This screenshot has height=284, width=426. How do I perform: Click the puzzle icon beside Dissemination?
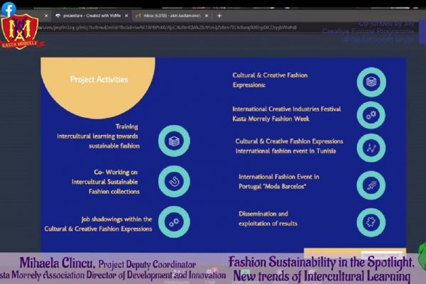point(371,222)
